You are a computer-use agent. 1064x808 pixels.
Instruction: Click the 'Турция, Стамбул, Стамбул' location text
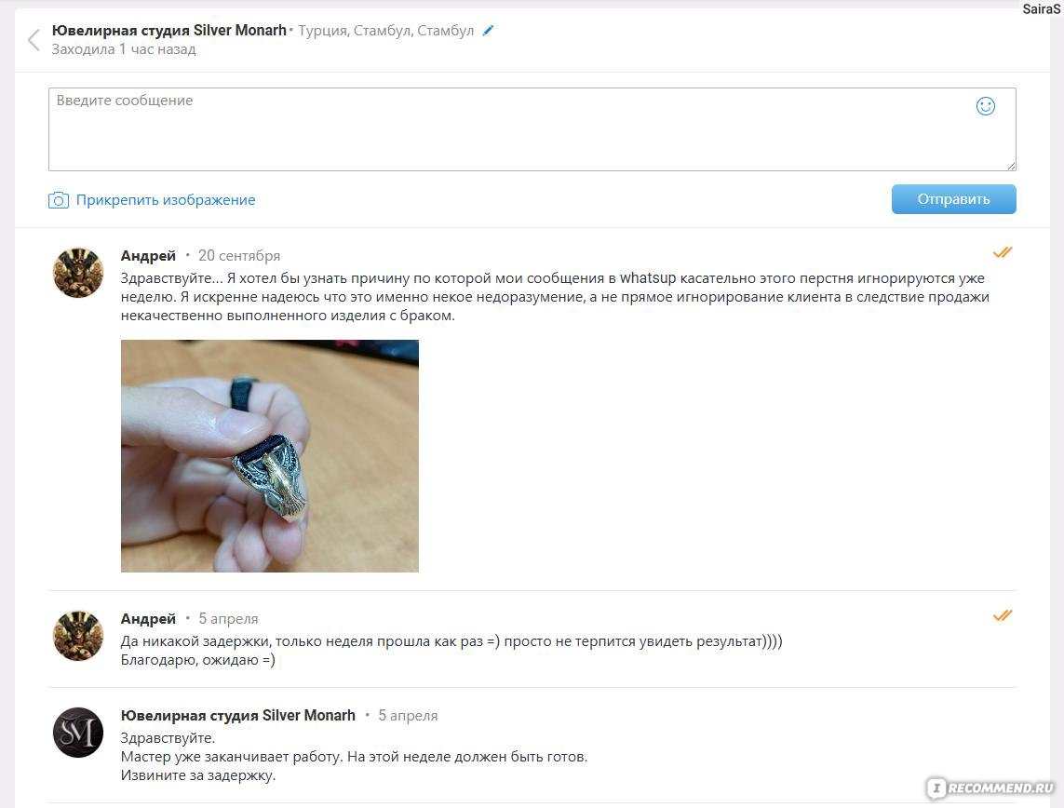[x=386, y=31]
